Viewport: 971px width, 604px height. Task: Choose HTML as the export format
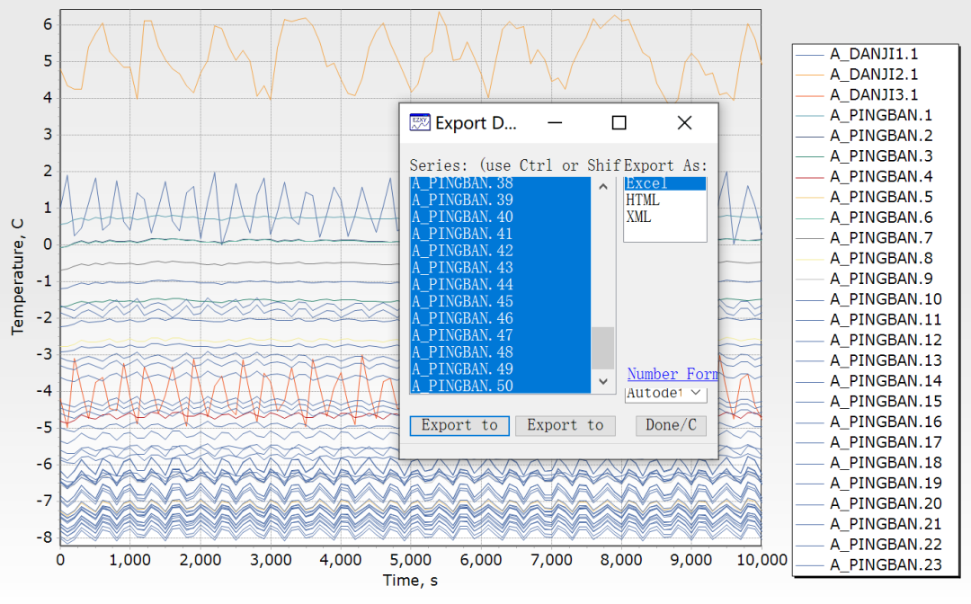[665, 200]
